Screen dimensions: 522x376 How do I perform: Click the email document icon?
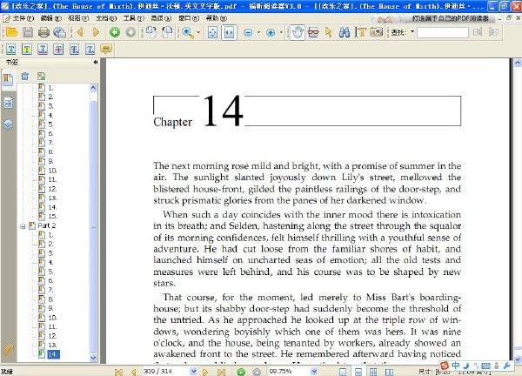[x=59, y=32]
